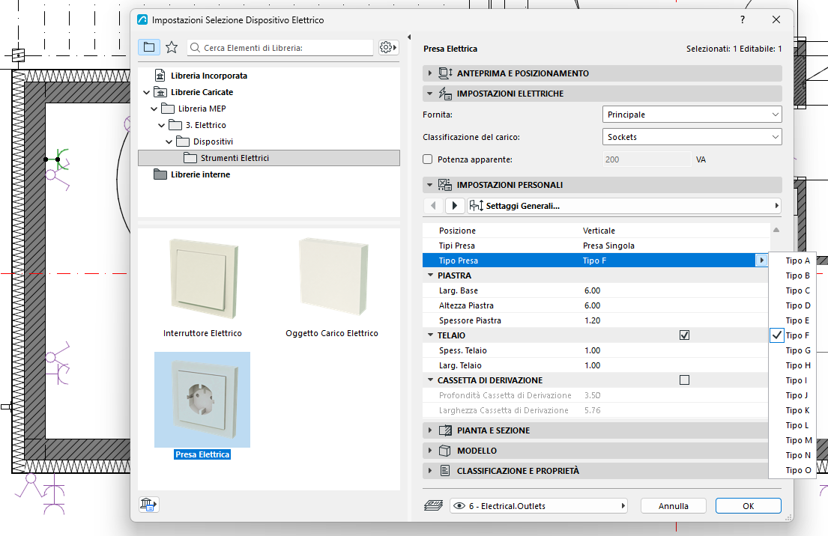The height and width of the screenshot is (536, 828).
Task: Click the help question mark button
Action: click(743, 19)
